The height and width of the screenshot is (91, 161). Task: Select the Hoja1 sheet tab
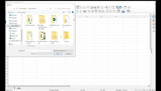click(19, 88)
